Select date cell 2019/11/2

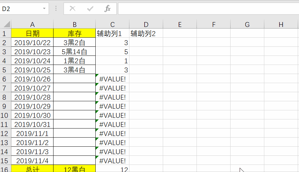(x=32, y=142)
